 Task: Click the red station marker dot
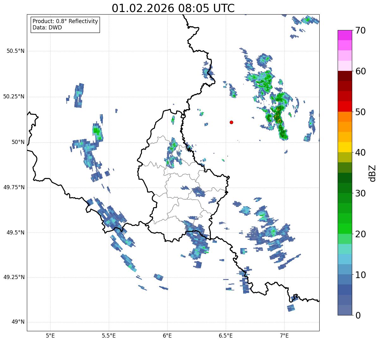tap(231, 122)
